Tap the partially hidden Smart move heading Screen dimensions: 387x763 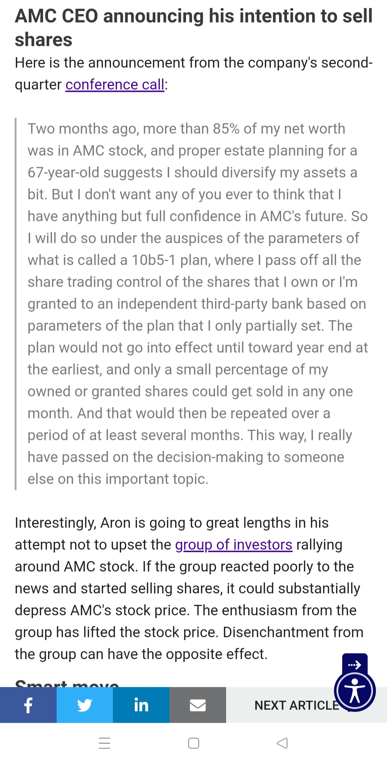coord(67,683)
